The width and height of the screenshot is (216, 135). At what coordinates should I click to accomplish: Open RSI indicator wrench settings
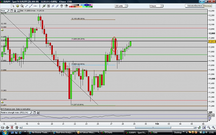click(x=31, y=113)
